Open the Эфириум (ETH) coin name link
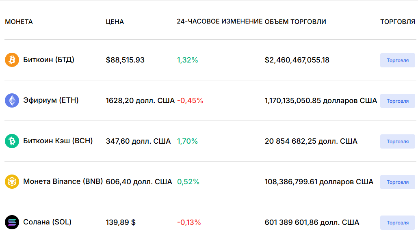Image resolution: width=418 pixels, height=235 pixels. pos(51,100)
